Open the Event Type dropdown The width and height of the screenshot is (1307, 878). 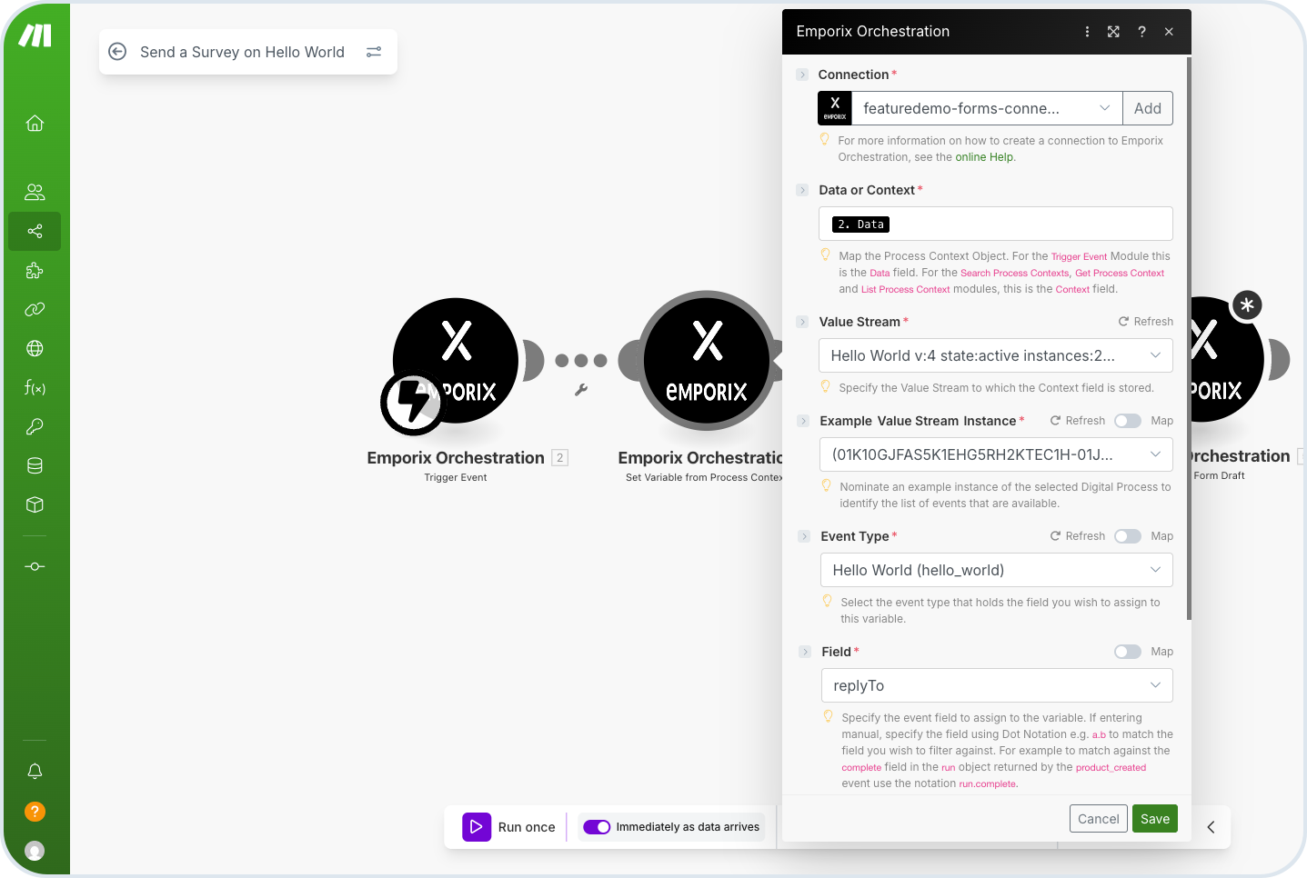[x=996, y=570]
